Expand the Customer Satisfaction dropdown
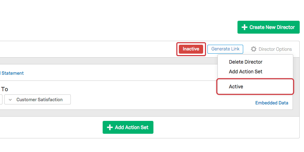This screenshot has width=304, height=152. pos(39,99)
